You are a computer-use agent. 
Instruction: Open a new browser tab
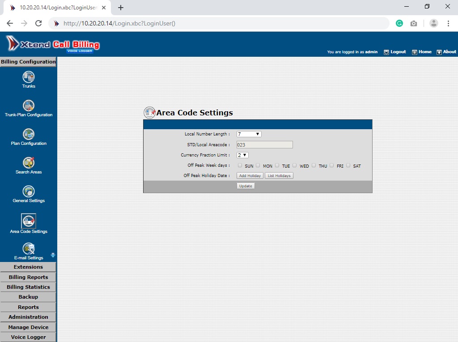(121, 8)
